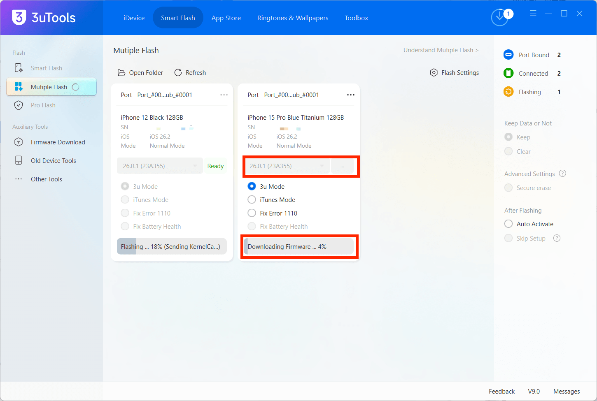Viewport: 597px width, 401px height.
Task: Open the firmware version dropdown for iPhone 15 Pro
Action: coord(322,166)
